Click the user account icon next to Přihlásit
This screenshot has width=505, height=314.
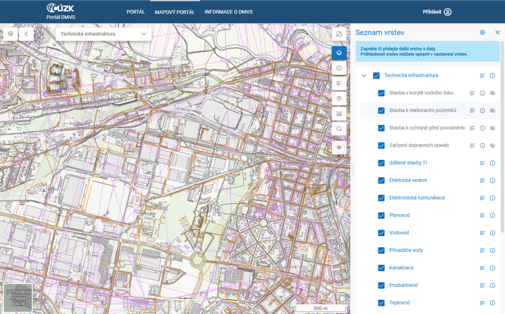click(x=448, y=12)
